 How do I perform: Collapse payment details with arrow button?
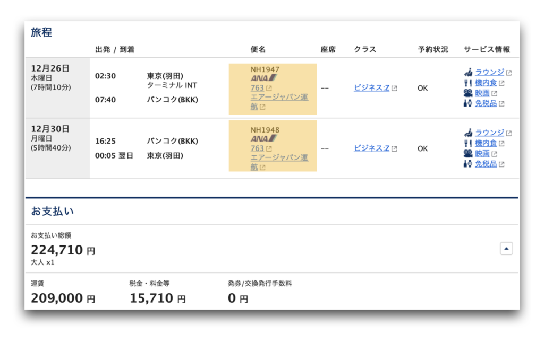click(506, 249)
